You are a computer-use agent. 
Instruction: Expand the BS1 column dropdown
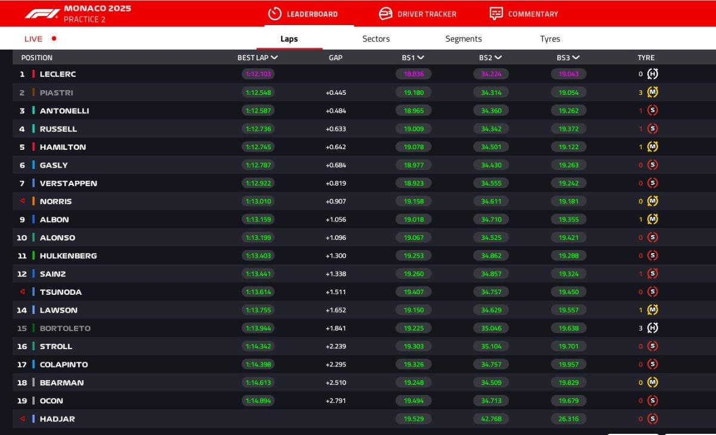(x=421, y=58)
